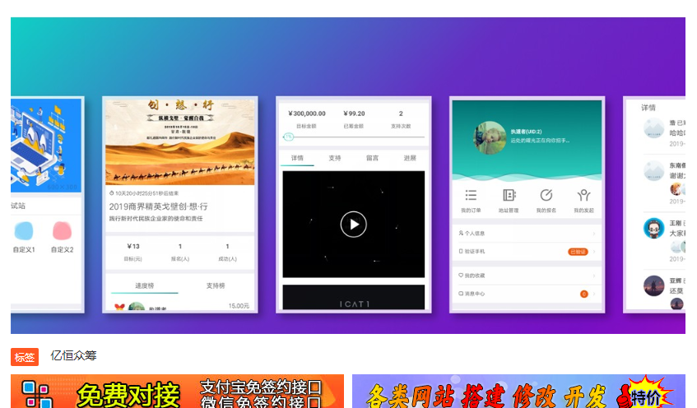Expand the 个人信息 row chevron

tap(594, 234)
